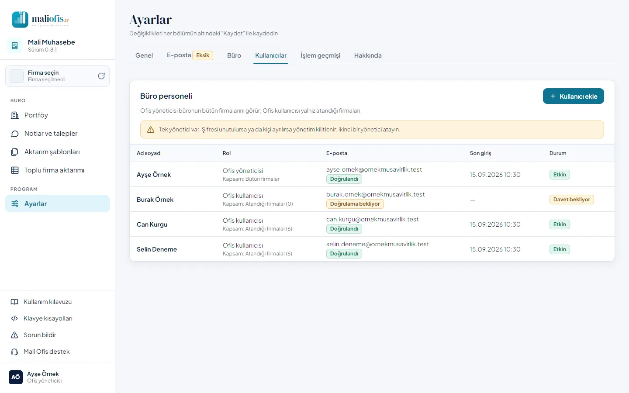
Task: Click the Mali Muhasebe app icon
Action: point(15,45)
